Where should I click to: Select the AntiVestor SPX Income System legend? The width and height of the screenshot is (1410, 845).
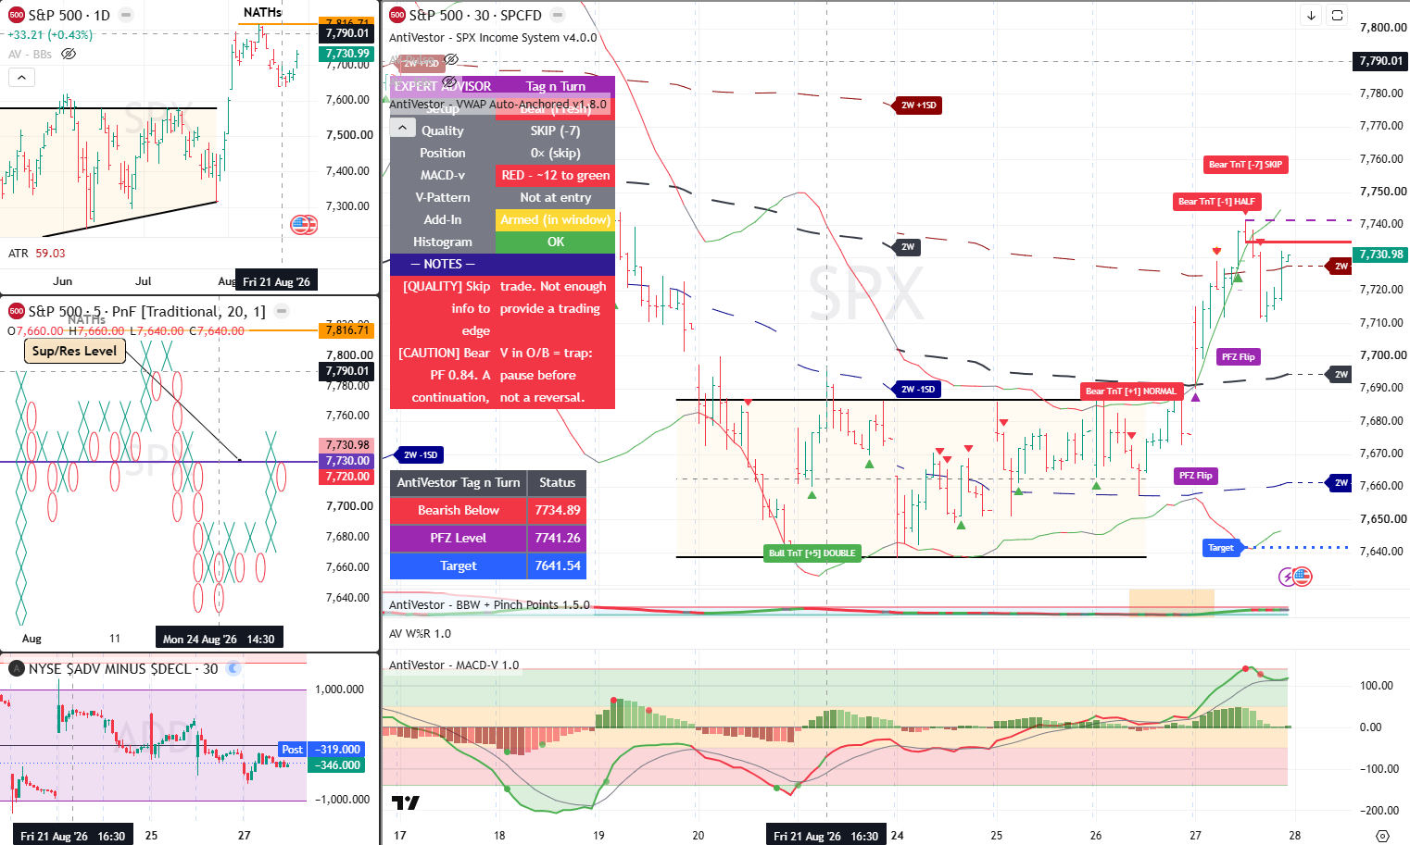[x=493, y=38]
